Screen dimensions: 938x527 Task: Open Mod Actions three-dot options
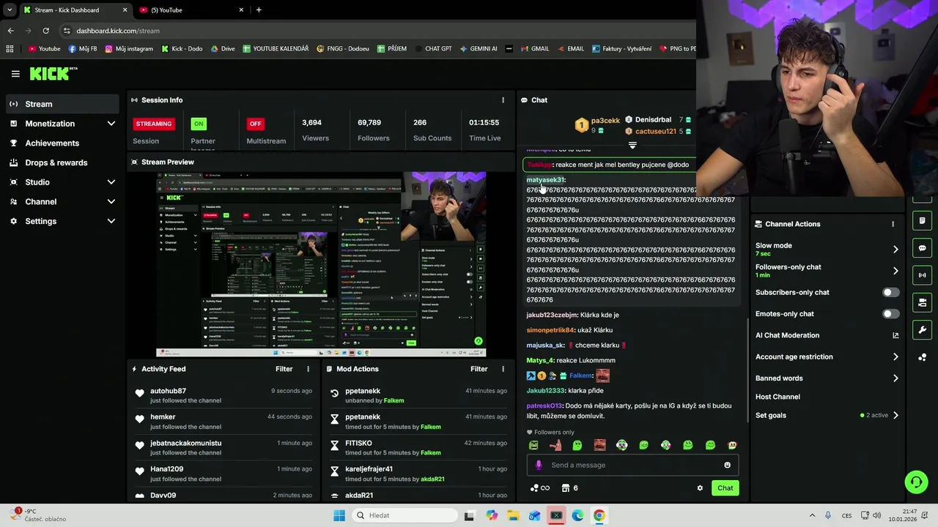point(503,369)
